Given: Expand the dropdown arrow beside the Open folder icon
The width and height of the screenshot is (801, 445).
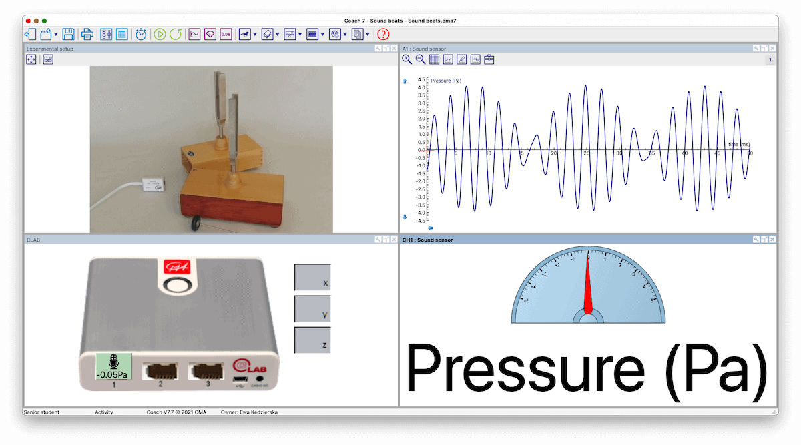Looking at the screenshot, I should (x=56, y=34).
